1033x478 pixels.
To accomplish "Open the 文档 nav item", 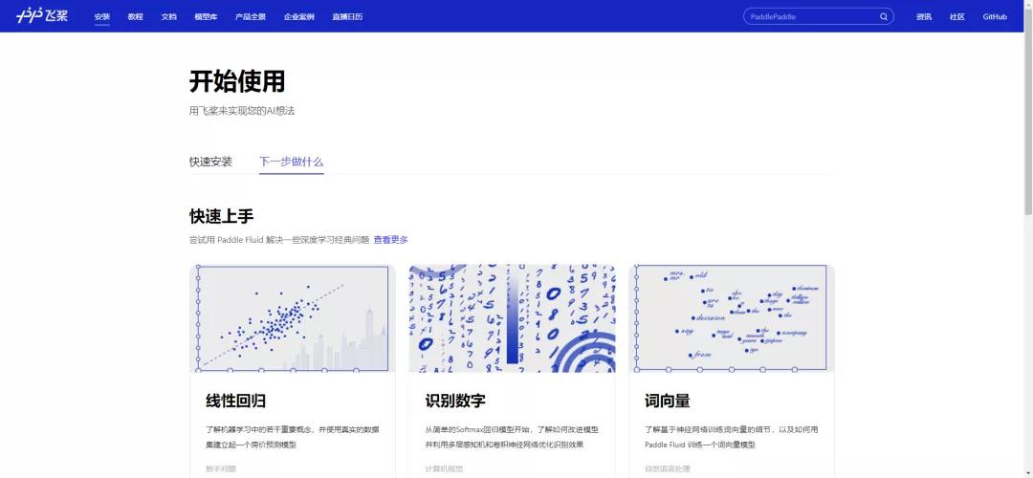I will pyautogui.click(x=169, y=17).
